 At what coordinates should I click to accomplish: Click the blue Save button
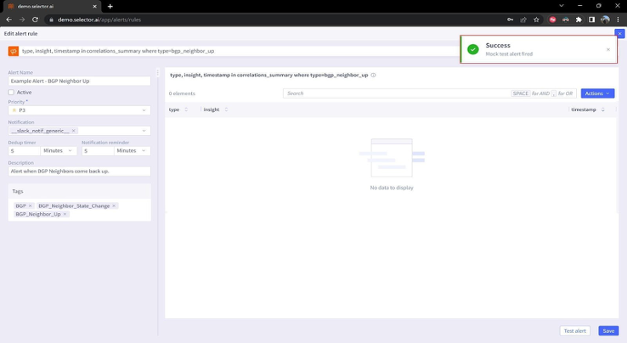click(x=608, y=331)
